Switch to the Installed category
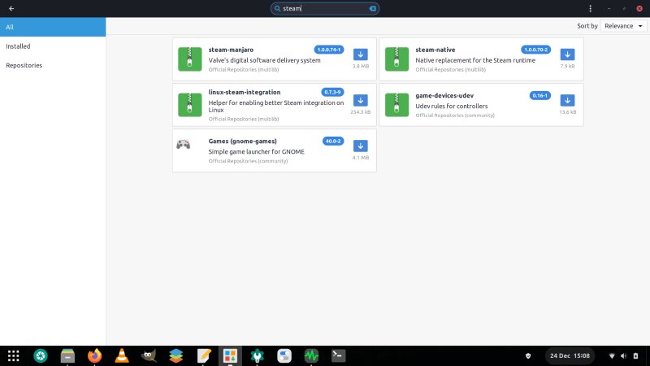Screen dimensions: 650x366 tap(53, 46)
